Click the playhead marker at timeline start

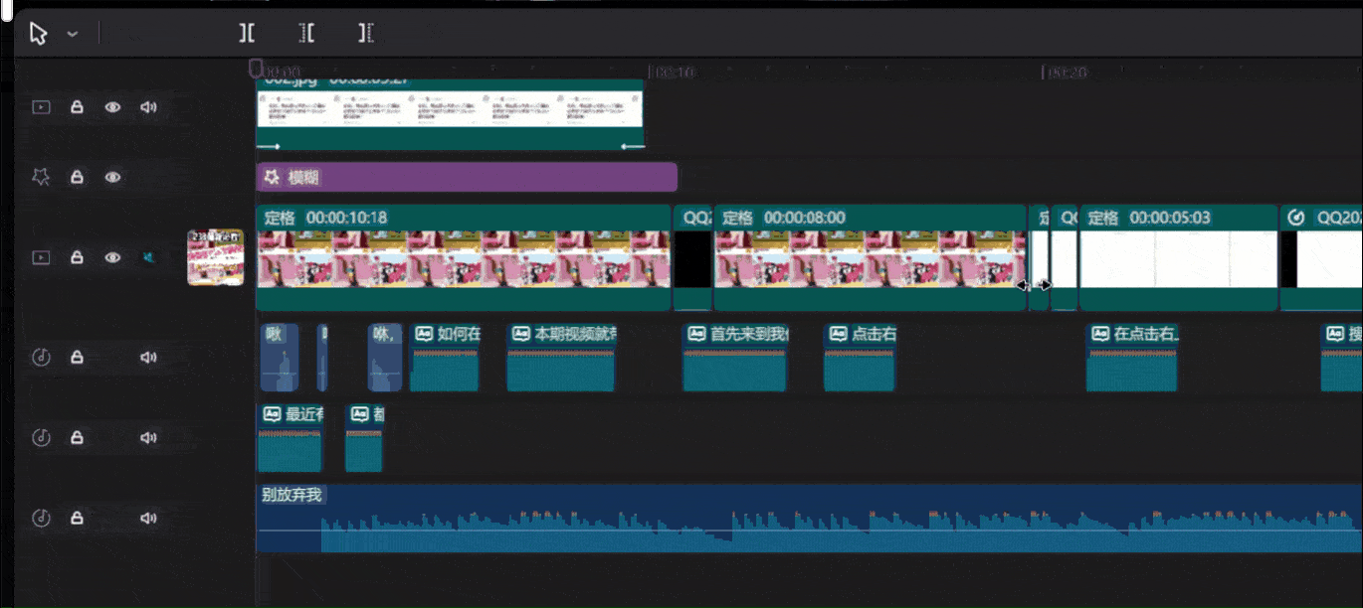tap(256, 68)
